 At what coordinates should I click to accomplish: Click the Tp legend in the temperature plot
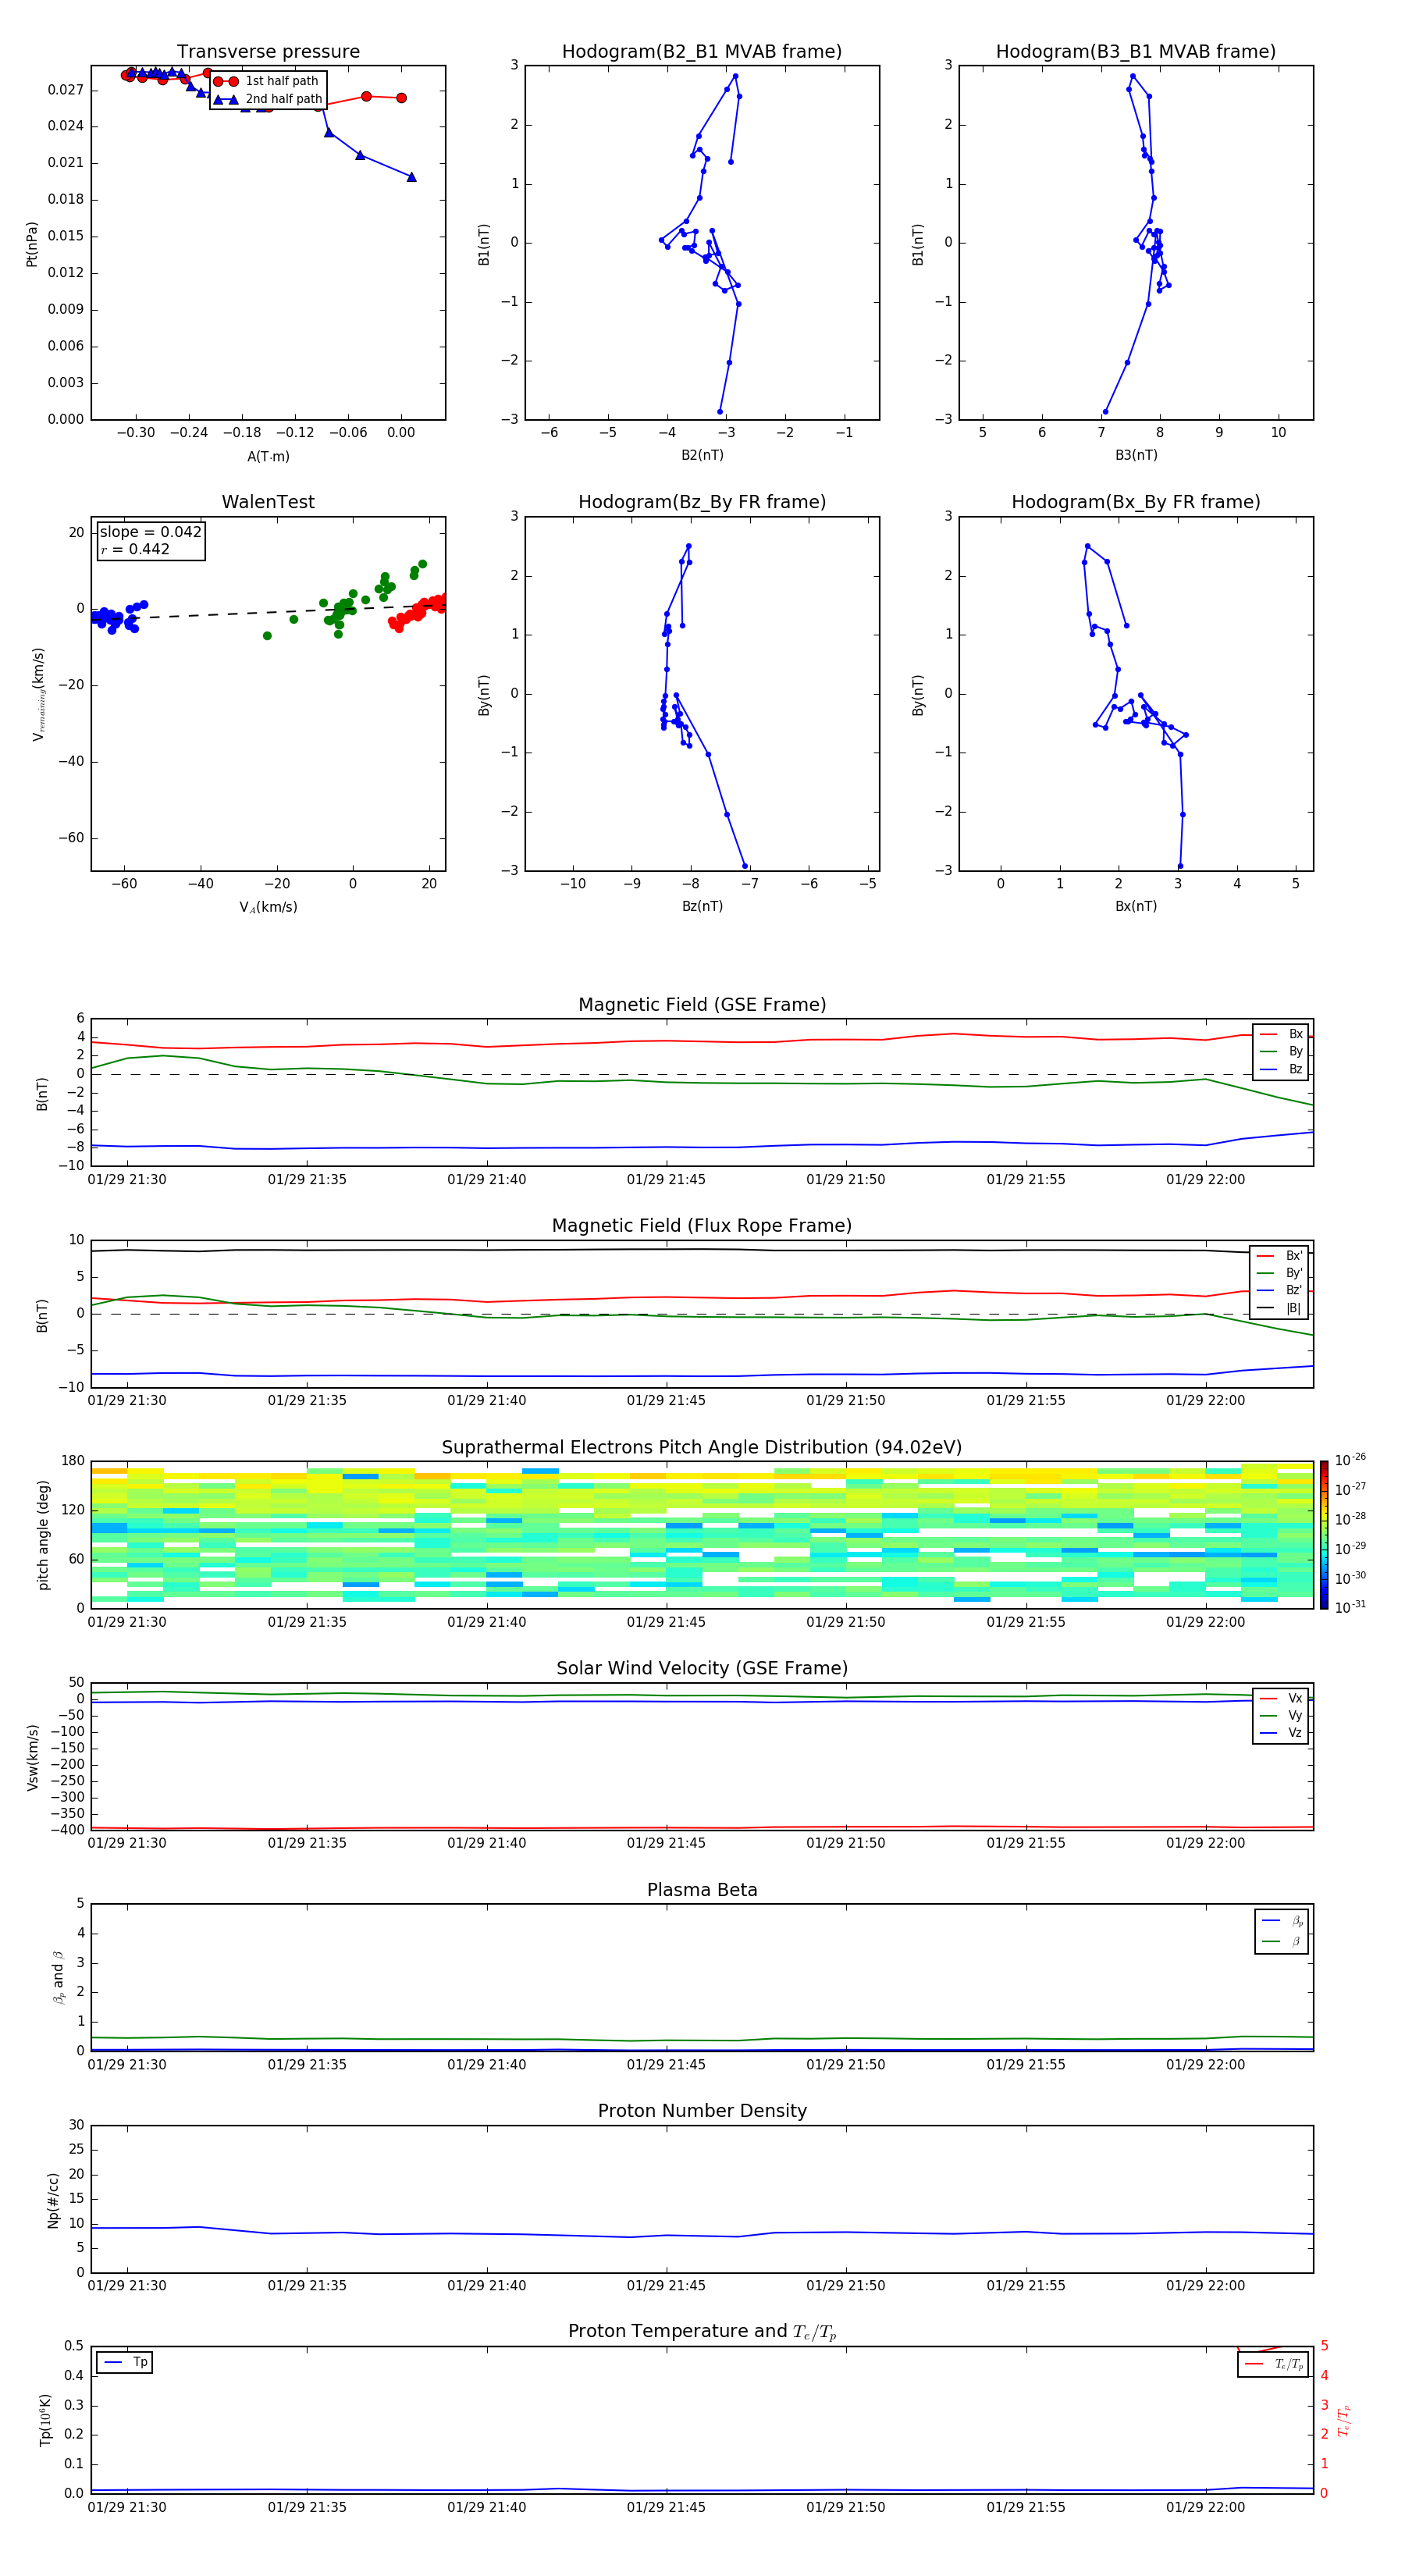coord(125,2362)
